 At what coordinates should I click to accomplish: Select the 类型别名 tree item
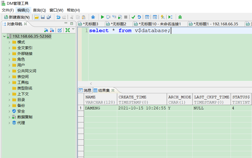pyautogui.click(x=22, y=88)
